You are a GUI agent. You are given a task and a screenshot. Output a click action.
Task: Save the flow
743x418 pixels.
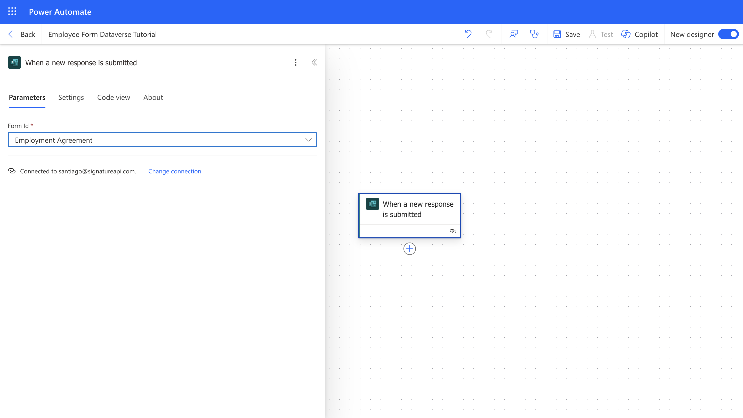click(567, 34)
